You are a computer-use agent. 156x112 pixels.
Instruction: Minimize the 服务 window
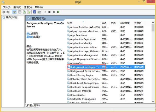coord(139,2)
